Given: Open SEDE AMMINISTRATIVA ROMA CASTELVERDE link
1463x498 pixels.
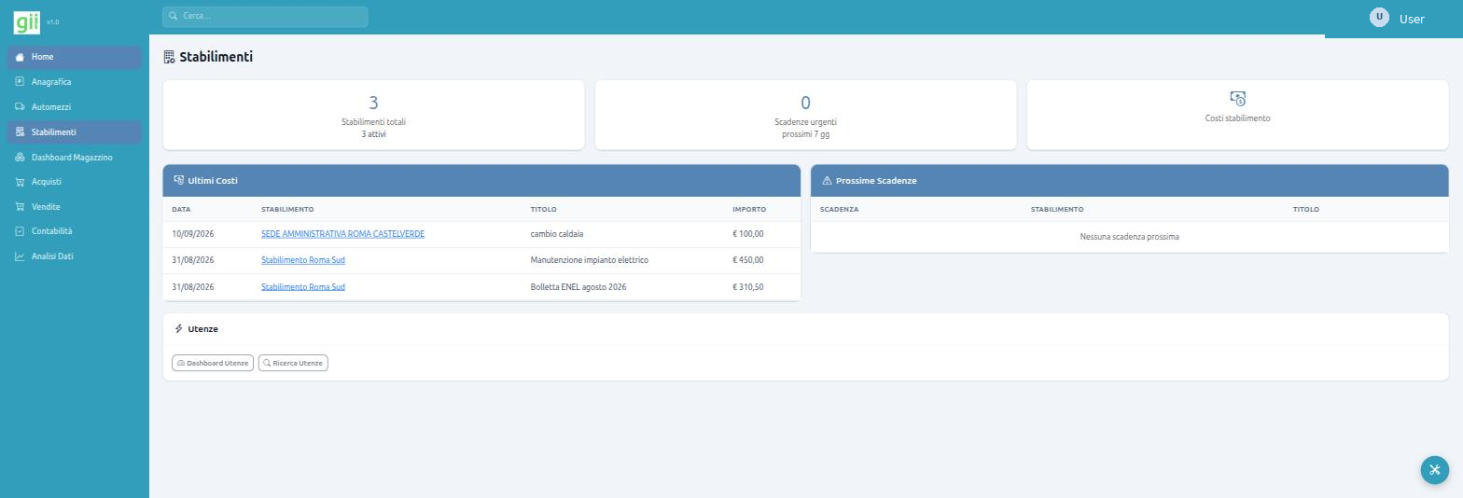Looking at the screenshot, I should coord(342,234).
